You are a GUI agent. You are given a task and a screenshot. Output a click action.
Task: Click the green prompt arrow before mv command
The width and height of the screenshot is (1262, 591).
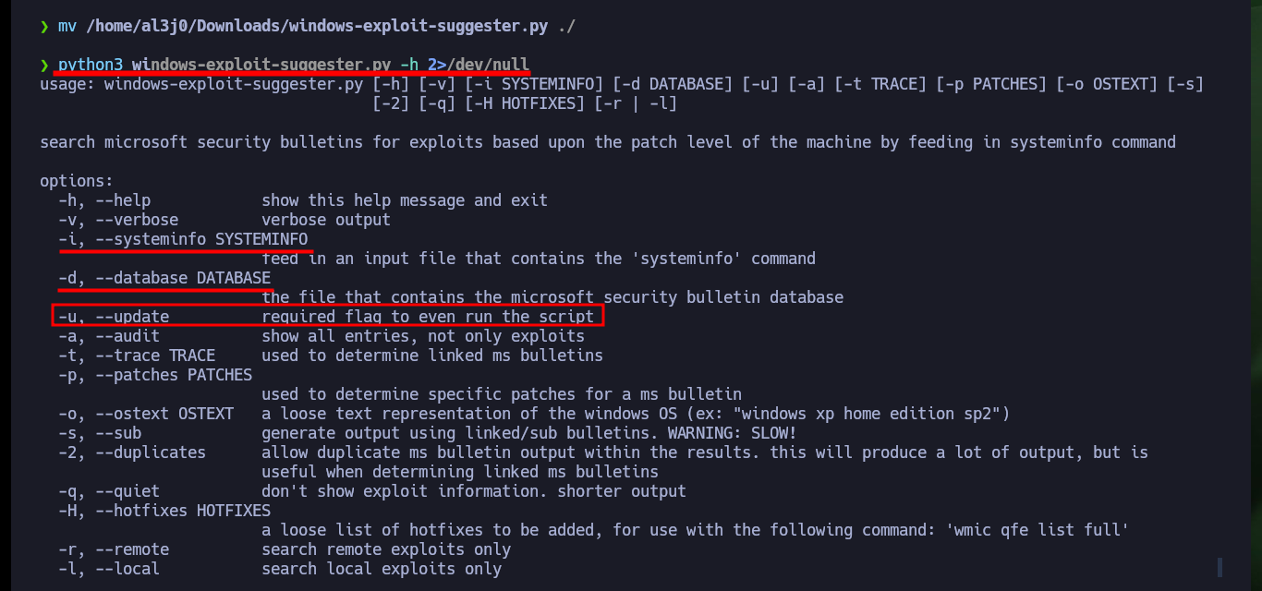(x=44, y=26)
